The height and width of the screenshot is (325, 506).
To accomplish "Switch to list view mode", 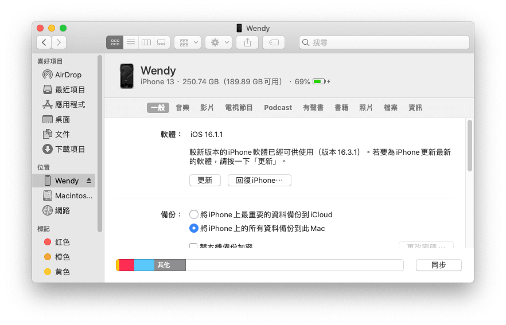I will [131, 42].
